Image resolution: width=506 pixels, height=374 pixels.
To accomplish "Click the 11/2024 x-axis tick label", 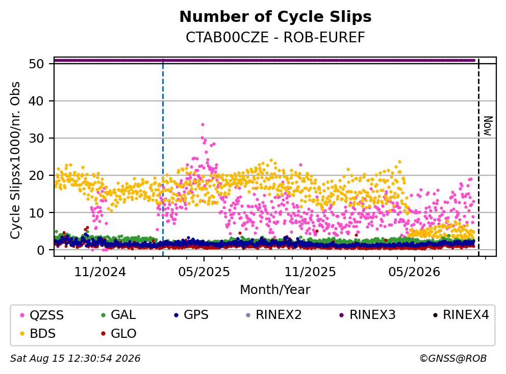I will 100,272.
